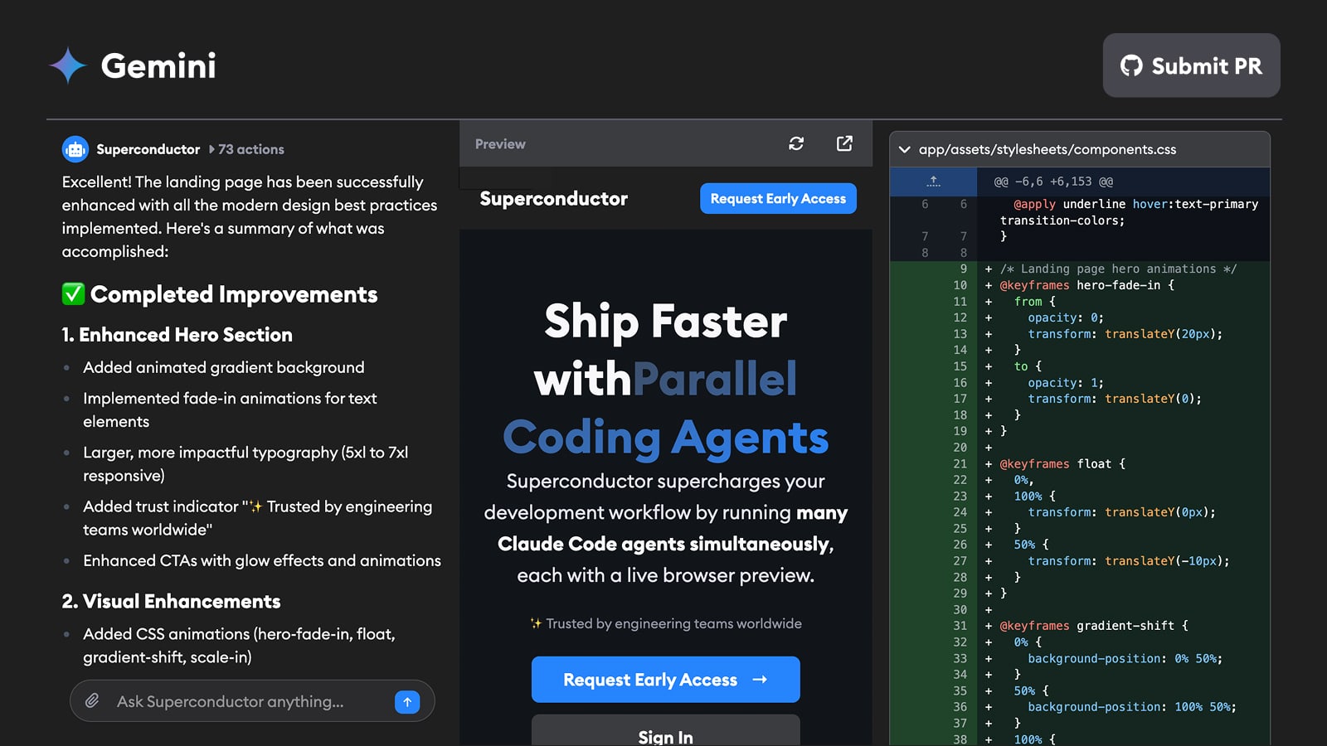Click the Sign In button in preview

click(x=665, y=731)
